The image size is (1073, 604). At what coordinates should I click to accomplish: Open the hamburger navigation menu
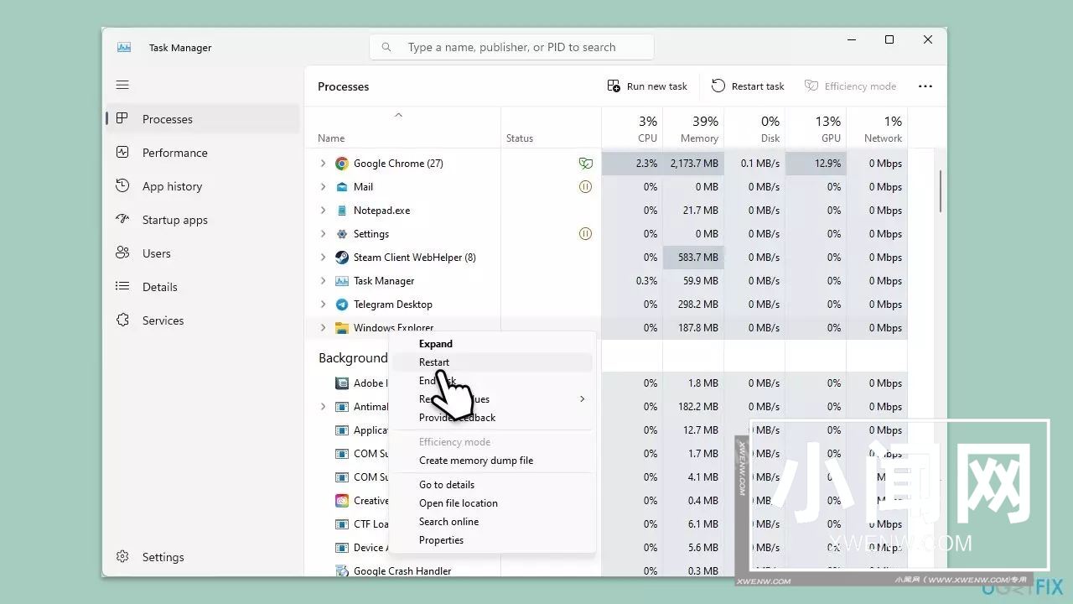coord(122,85)
